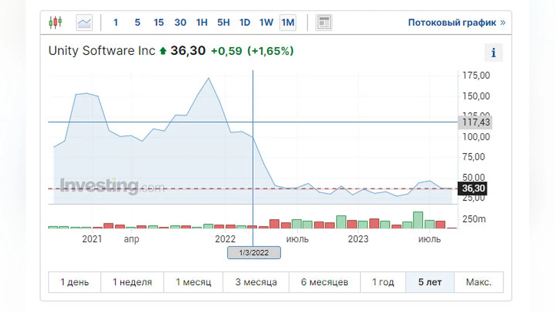Click the 175,00 axis label
Viewport: 555px width, 312px height.
pyautogui.click(x=476, y=76)
